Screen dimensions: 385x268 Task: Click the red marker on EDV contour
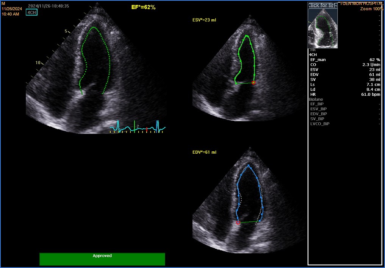(x=238, y=223)
